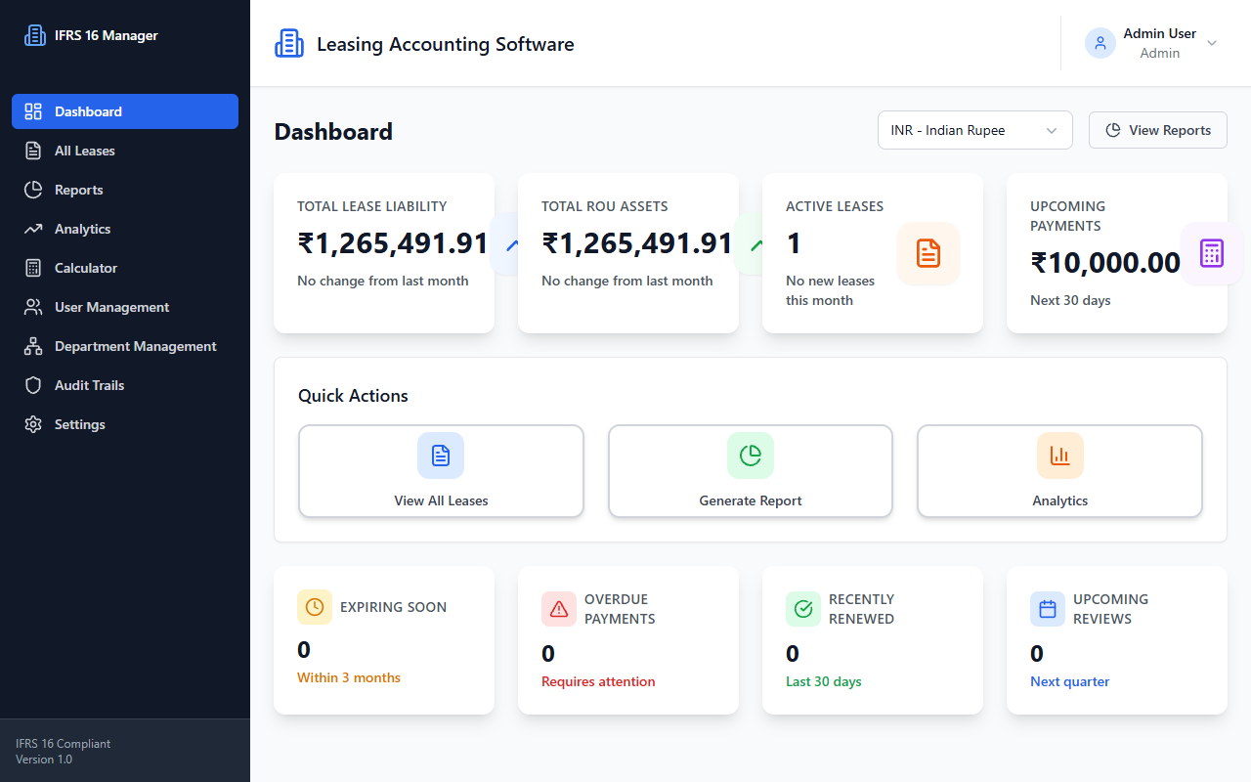Click the calendar icon beside Upcoming Reviews
1251x782 pixels.
[1048, 609]
